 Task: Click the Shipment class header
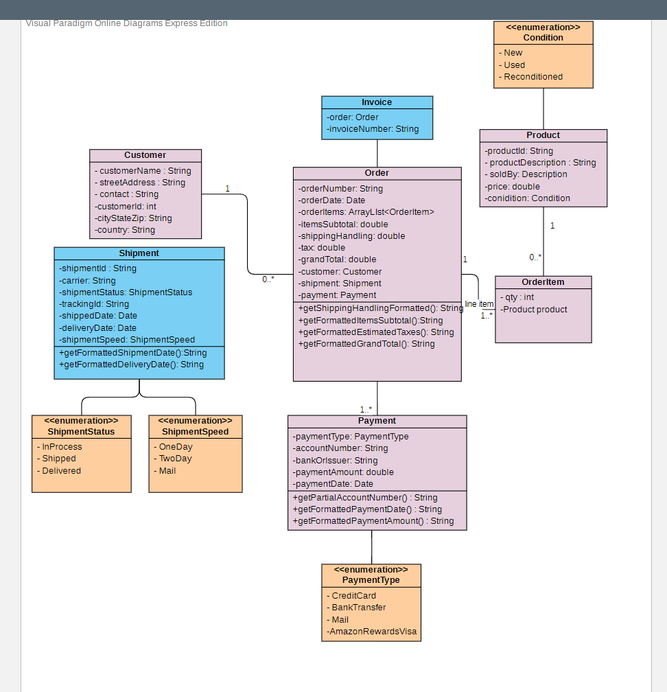point(139,253)
